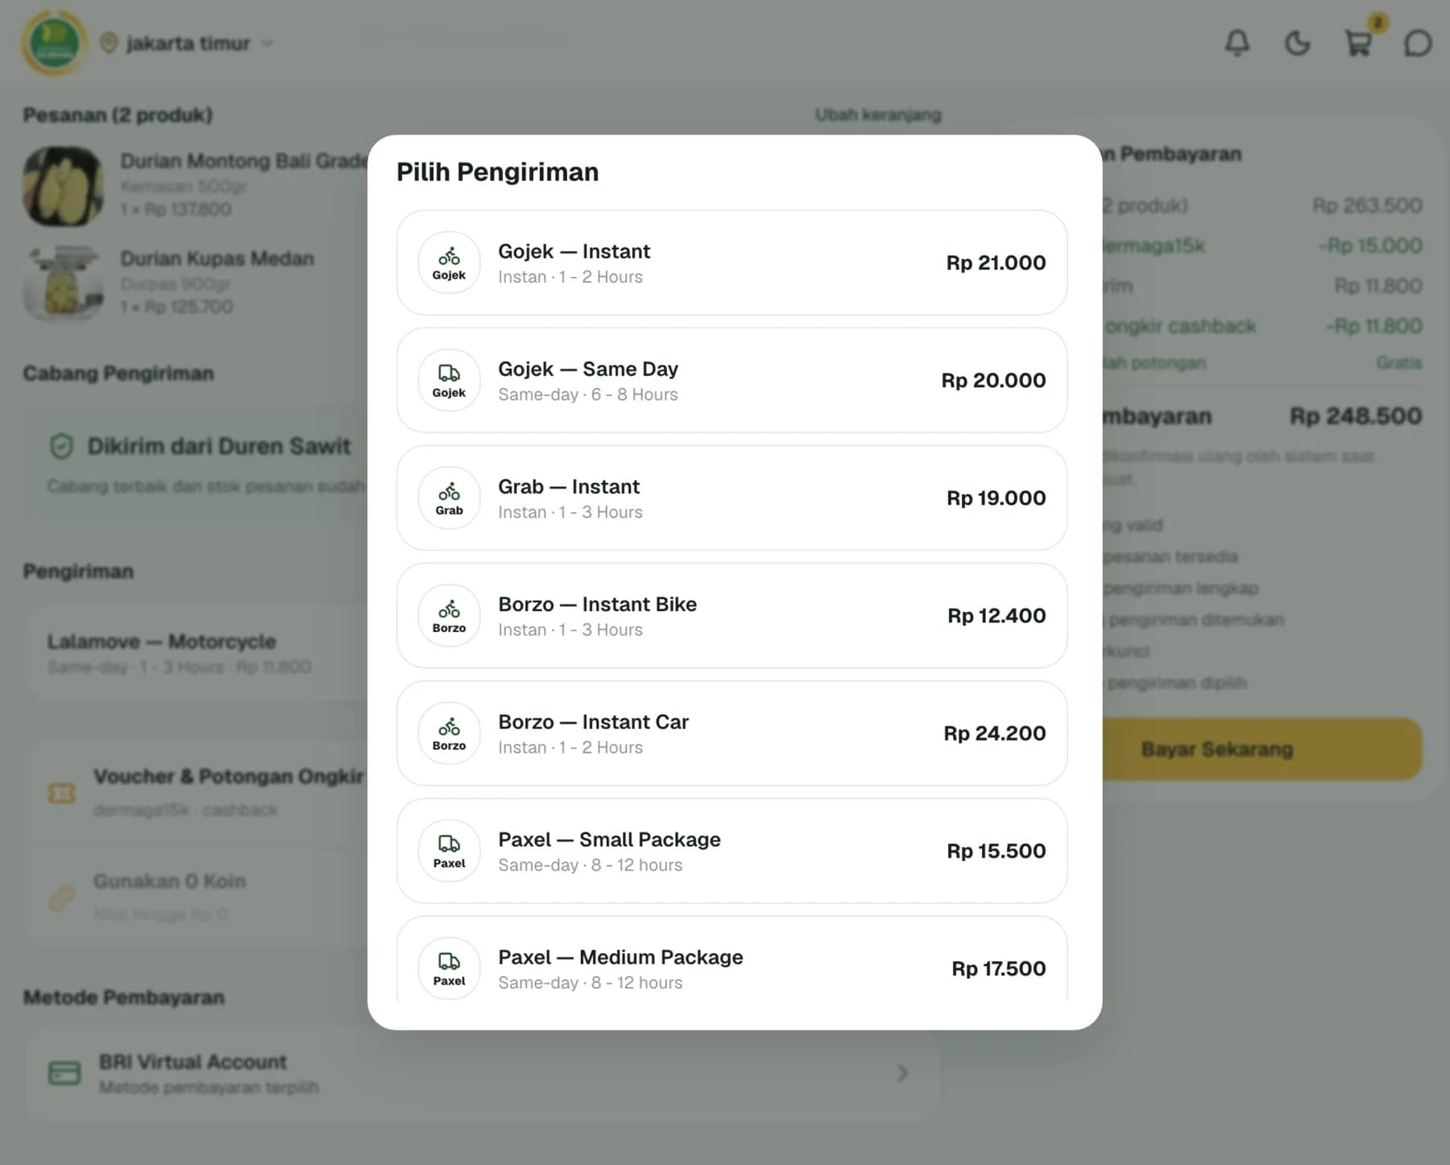Viewport: 1450px width, 1165px height.
Task: Click Rp 21.000 price text
Action: pos(996,262)
